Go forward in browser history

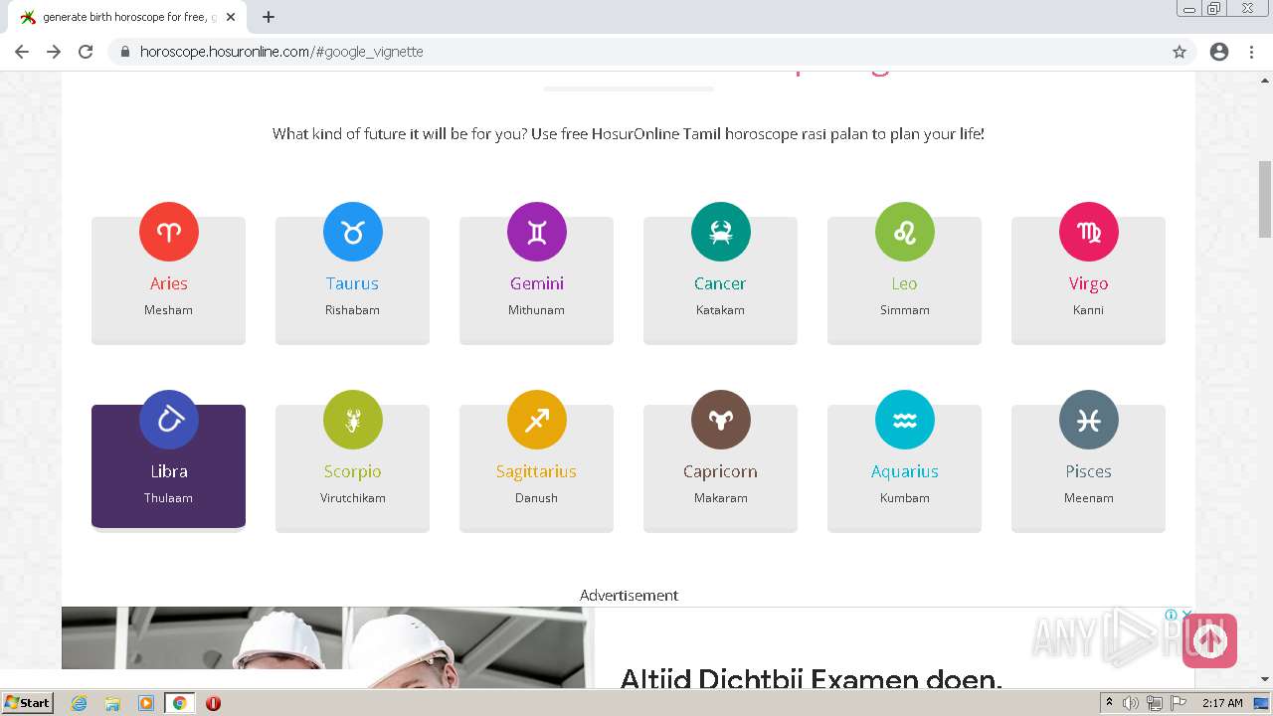(x=54, y=52)
